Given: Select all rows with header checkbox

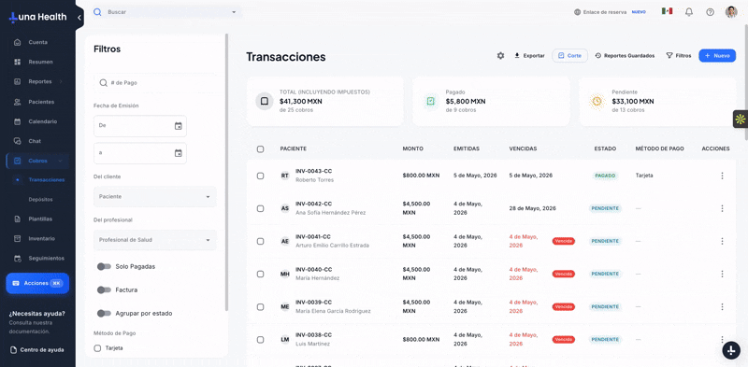Looking at the screenshot, I should pos(261,149).
